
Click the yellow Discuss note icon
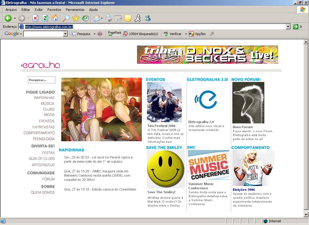coord(128,18)
